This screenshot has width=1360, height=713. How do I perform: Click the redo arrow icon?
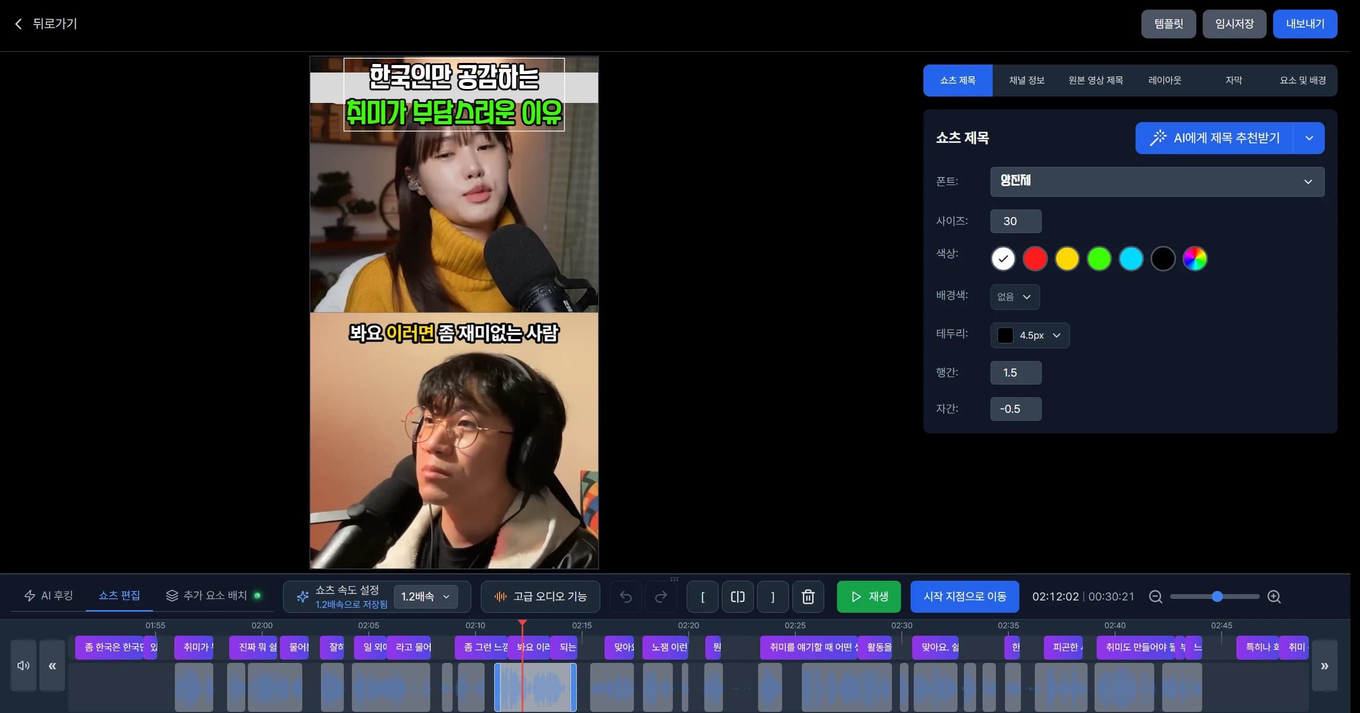click(661, 597)
